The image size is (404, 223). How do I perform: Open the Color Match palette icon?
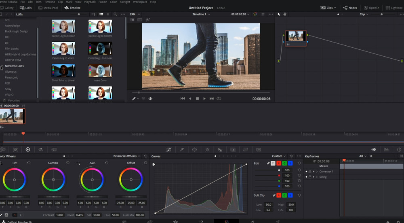coord(15,149)
